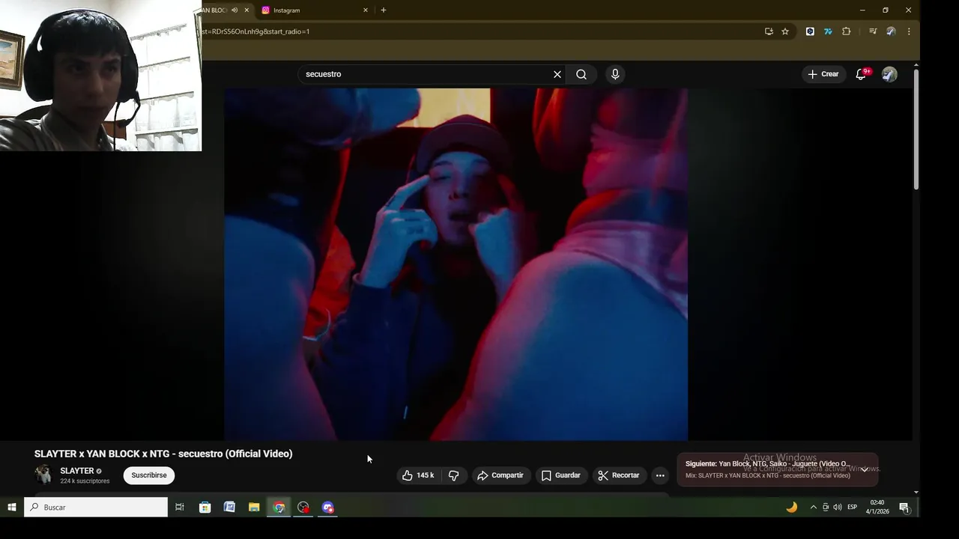This screenshot has width=959, height=539.
Task: Share the video using Compartir
Action: pos(500,475)
